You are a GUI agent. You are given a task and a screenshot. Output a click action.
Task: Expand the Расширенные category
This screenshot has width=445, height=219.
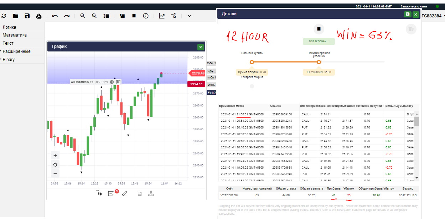coord(16,51)
